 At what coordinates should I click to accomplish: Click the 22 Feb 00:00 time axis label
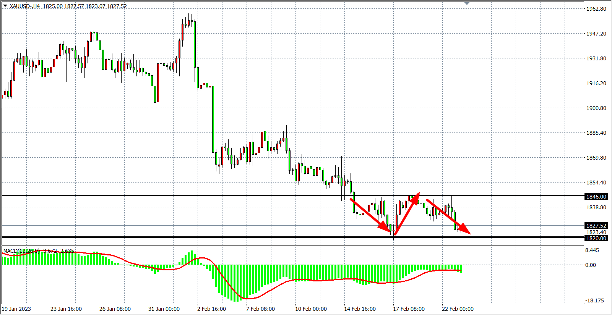[458, 309]
